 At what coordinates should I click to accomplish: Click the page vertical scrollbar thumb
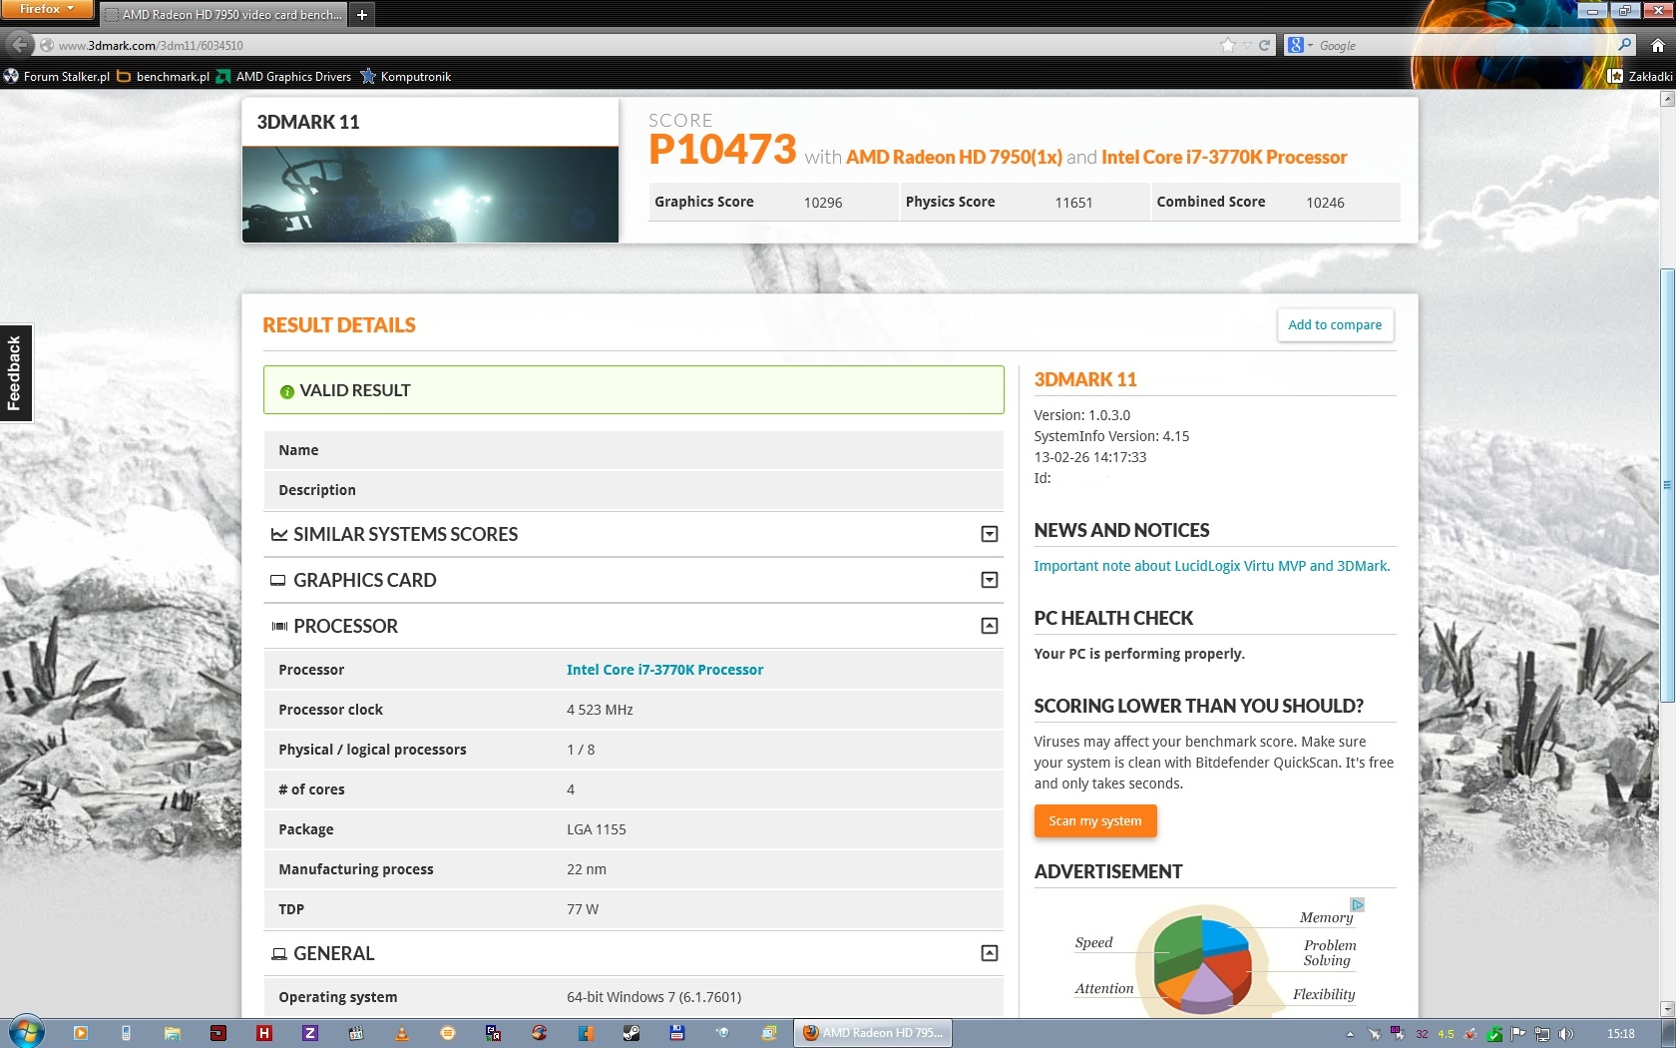pos(1667,484)
